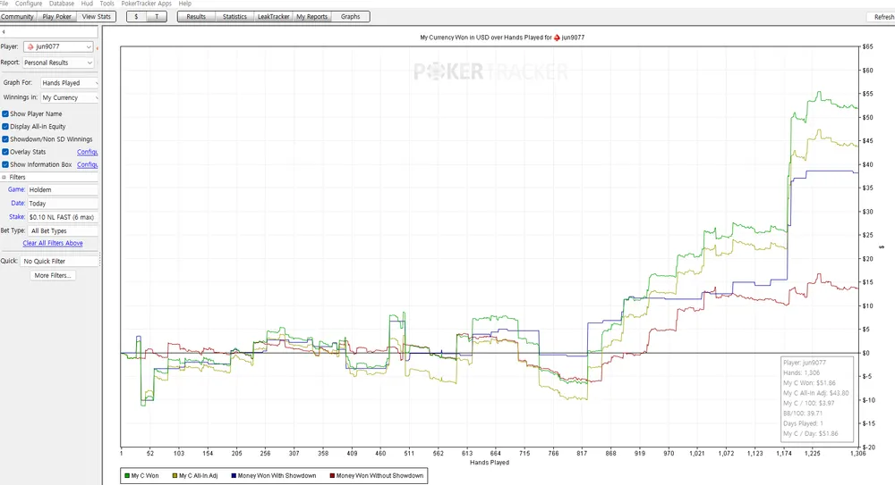Click the More Filters button
The image size is (895, 485).
[53, 276]
